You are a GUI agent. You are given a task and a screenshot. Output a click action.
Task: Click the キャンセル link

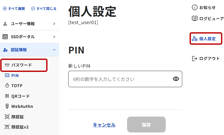point(104,125)
